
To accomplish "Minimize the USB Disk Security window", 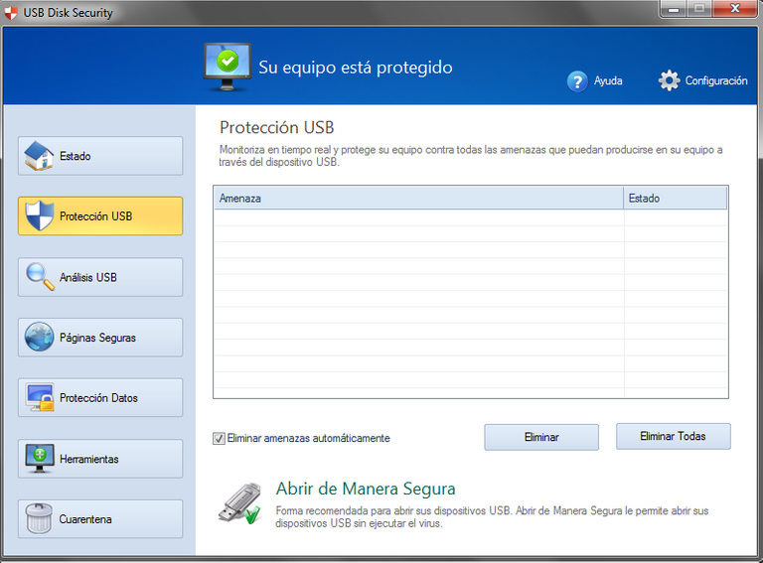I will [x=674, y=9].
